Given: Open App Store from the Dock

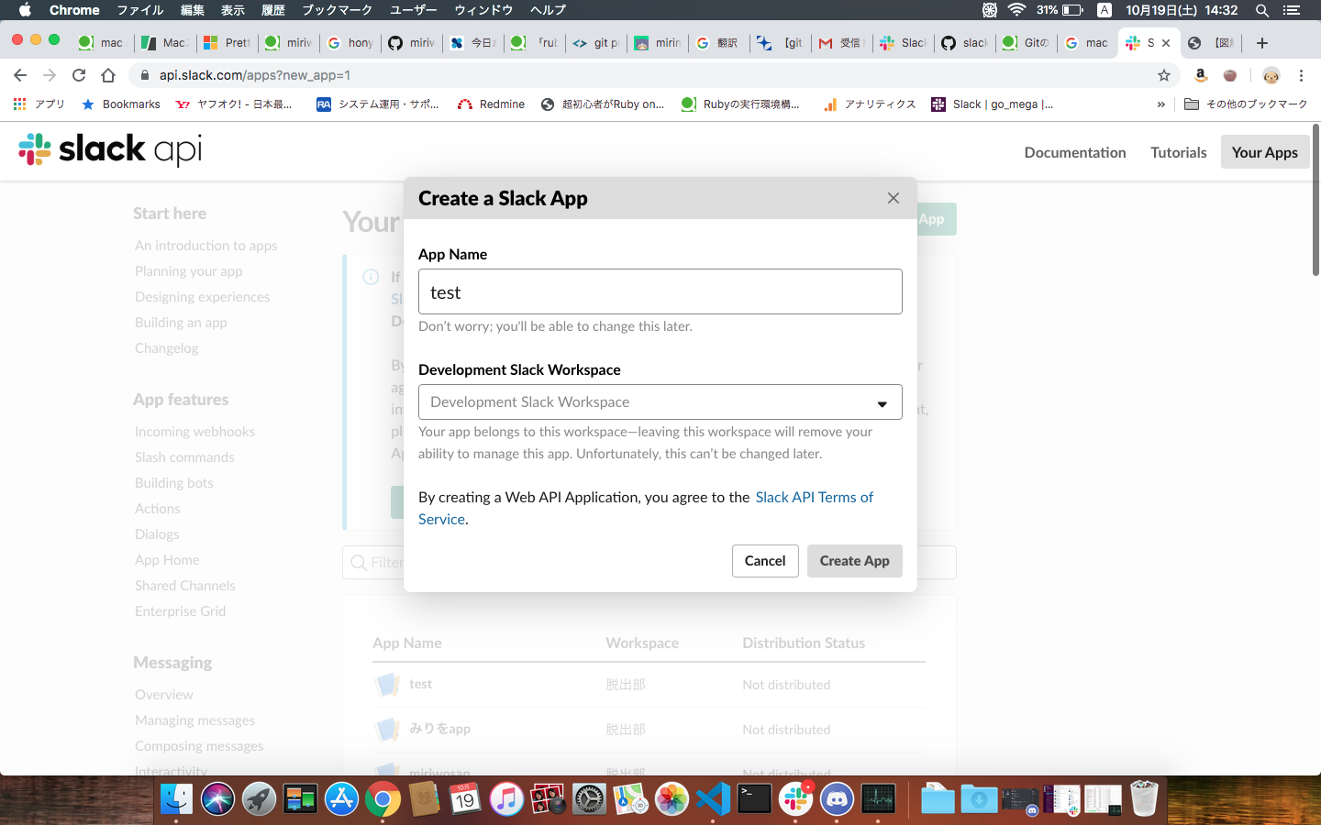Looking at the screenshot, I should [341, 799].
